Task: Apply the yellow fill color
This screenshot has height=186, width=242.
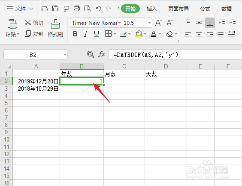Action: [139, 34]
